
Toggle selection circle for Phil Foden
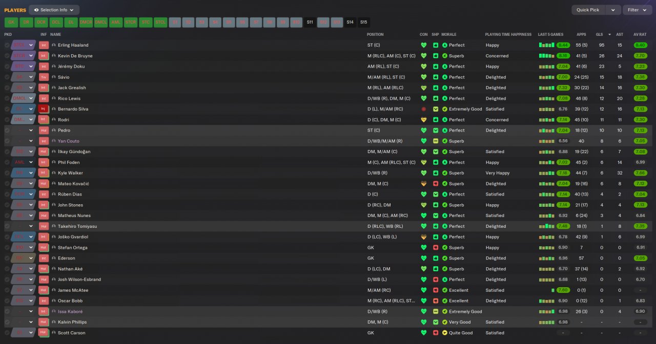pos(7,162)
